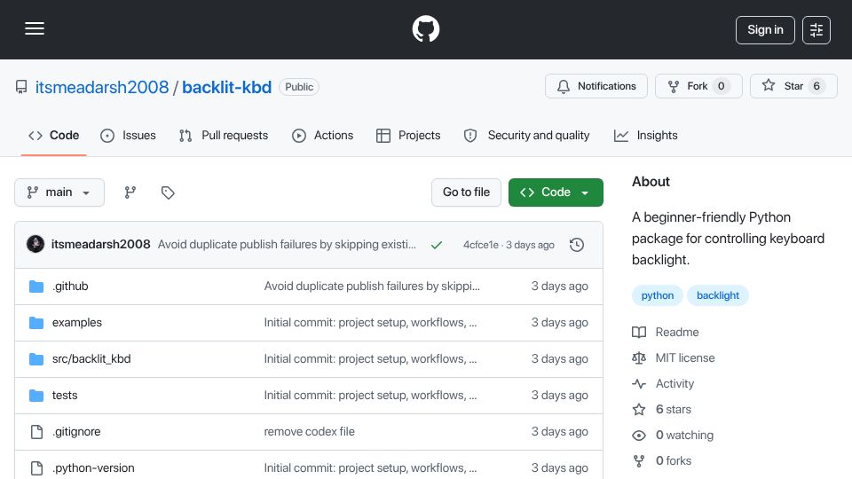Click the src/backlit_kbd row folder icon
Viewport: 852px width, 479px height.
(x=36, y=359)
